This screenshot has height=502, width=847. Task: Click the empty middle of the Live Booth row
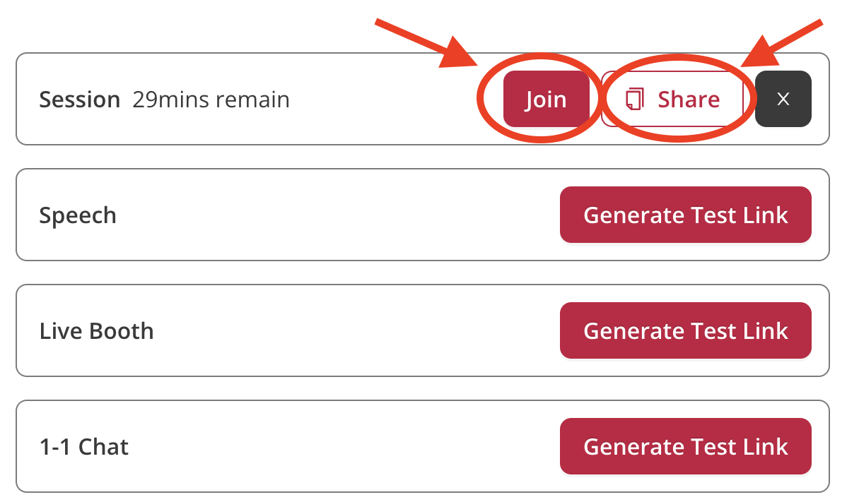coord(354,330)
